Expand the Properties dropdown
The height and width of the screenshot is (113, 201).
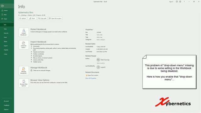pos(90,30)
